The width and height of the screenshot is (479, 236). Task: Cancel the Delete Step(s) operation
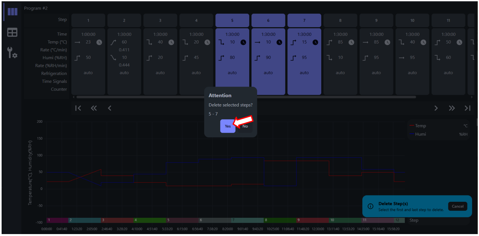click(x=458, y=206)
